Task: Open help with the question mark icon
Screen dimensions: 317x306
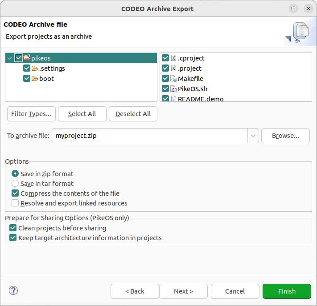Action: (13, 291)
